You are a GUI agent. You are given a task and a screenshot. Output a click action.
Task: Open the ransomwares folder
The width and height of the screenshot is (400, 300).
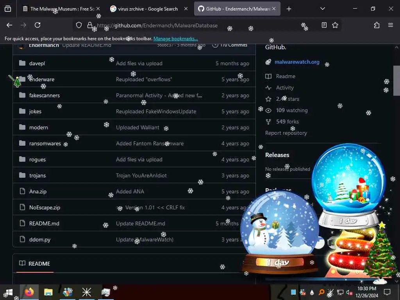pos(45,144)
